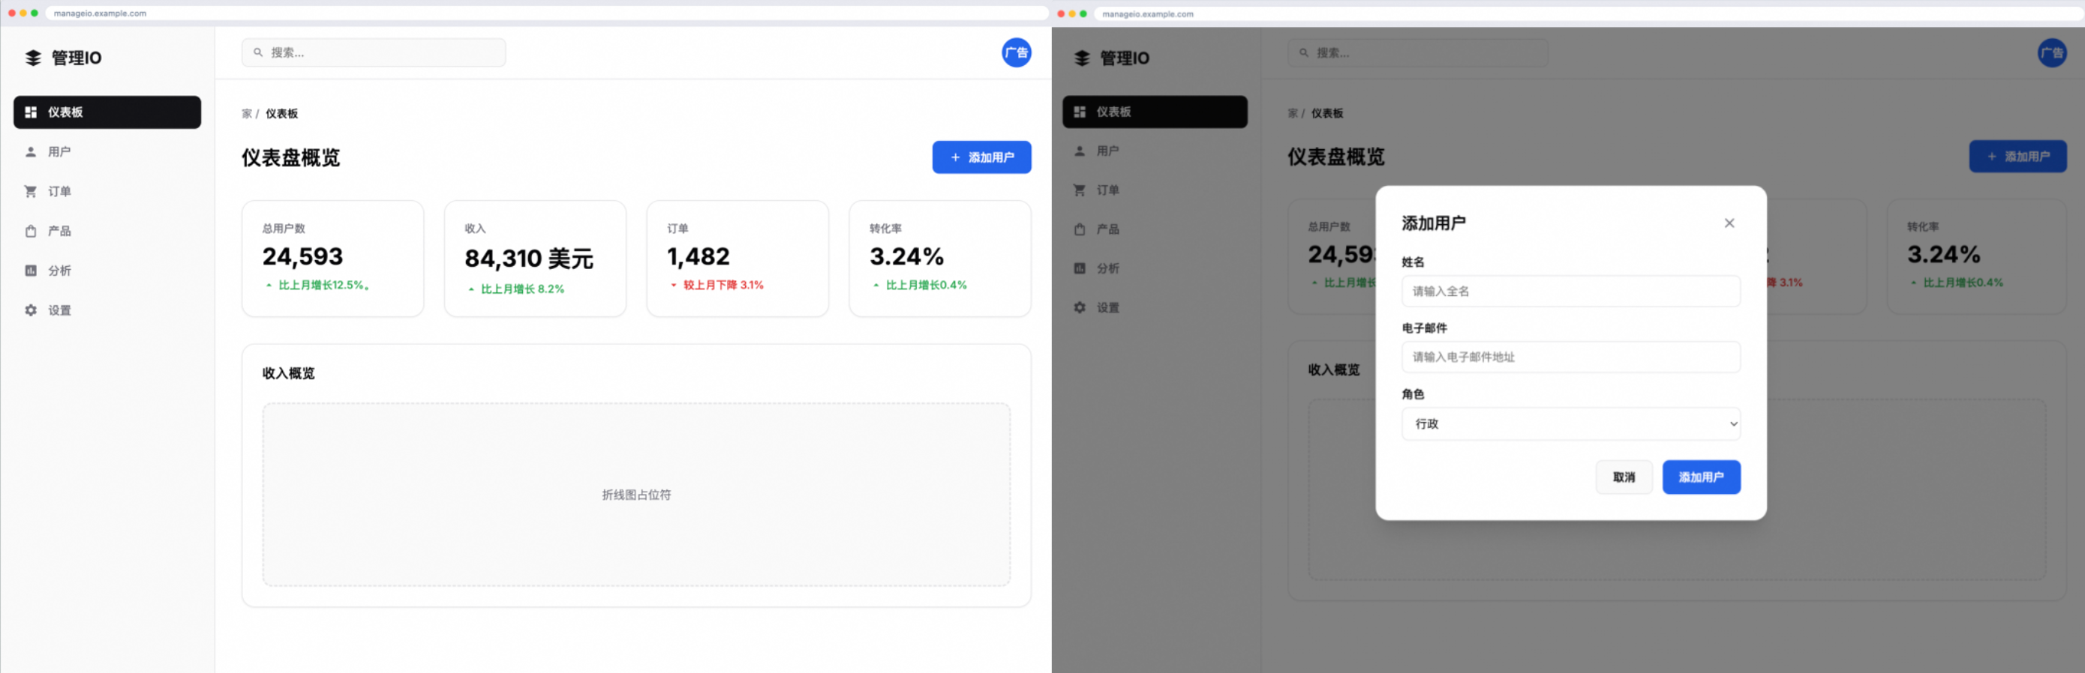The height and width of the screenshot is (673, 2085).
Task: Click address bar in right browser window
Action: coord(1588,13)
